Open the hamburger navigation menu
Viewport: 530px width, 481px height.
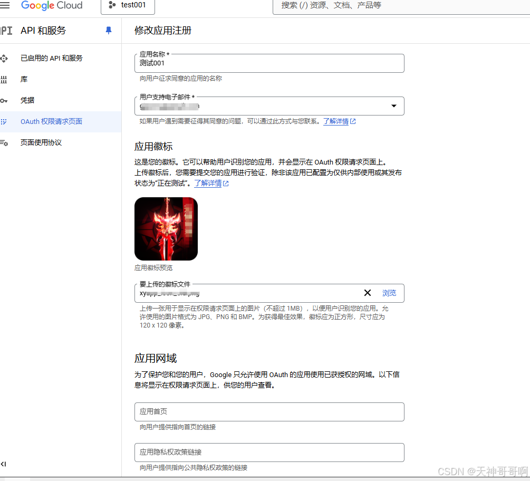point(4,5)
